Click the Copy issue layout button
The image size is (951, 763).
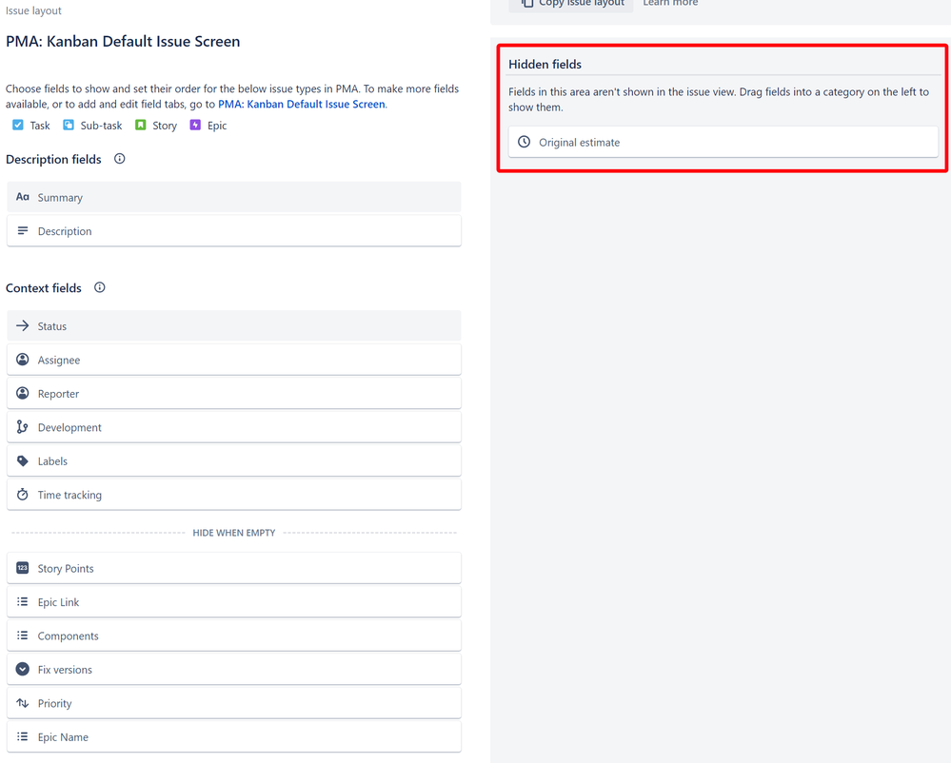(x=571, y=4)
